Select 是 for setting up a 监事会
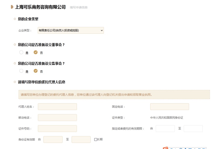The height and width of the screenshot is (149, 220). (x=21, y=71)
